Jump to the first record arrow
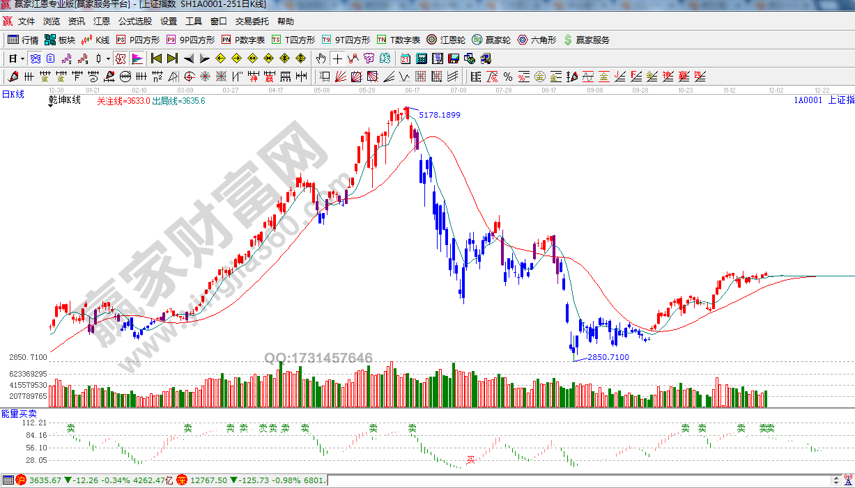Screen dimensions: 855x488 tap(156, 58)
